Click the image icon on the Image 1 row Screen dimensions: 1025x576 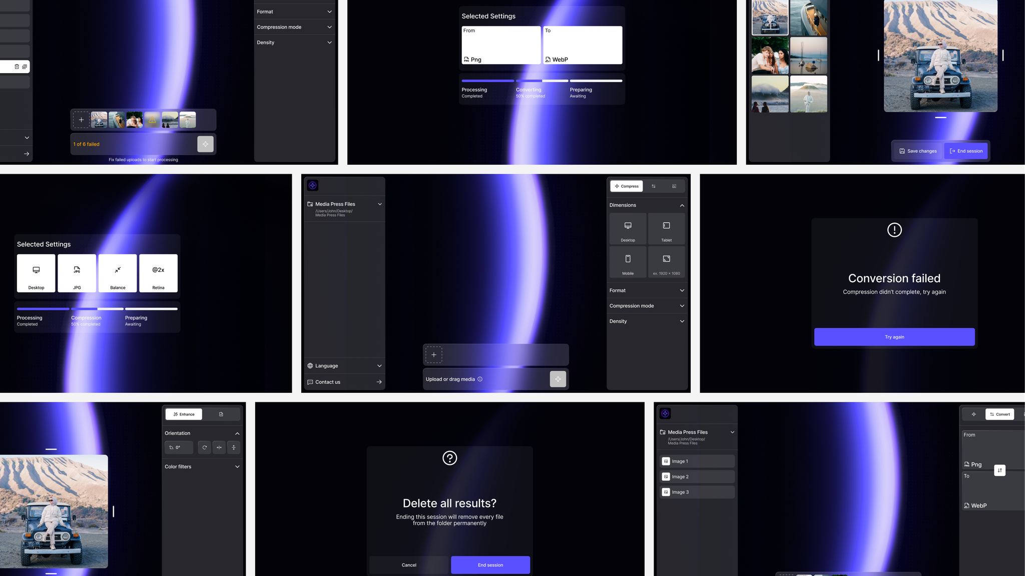(x=666, y=461)
